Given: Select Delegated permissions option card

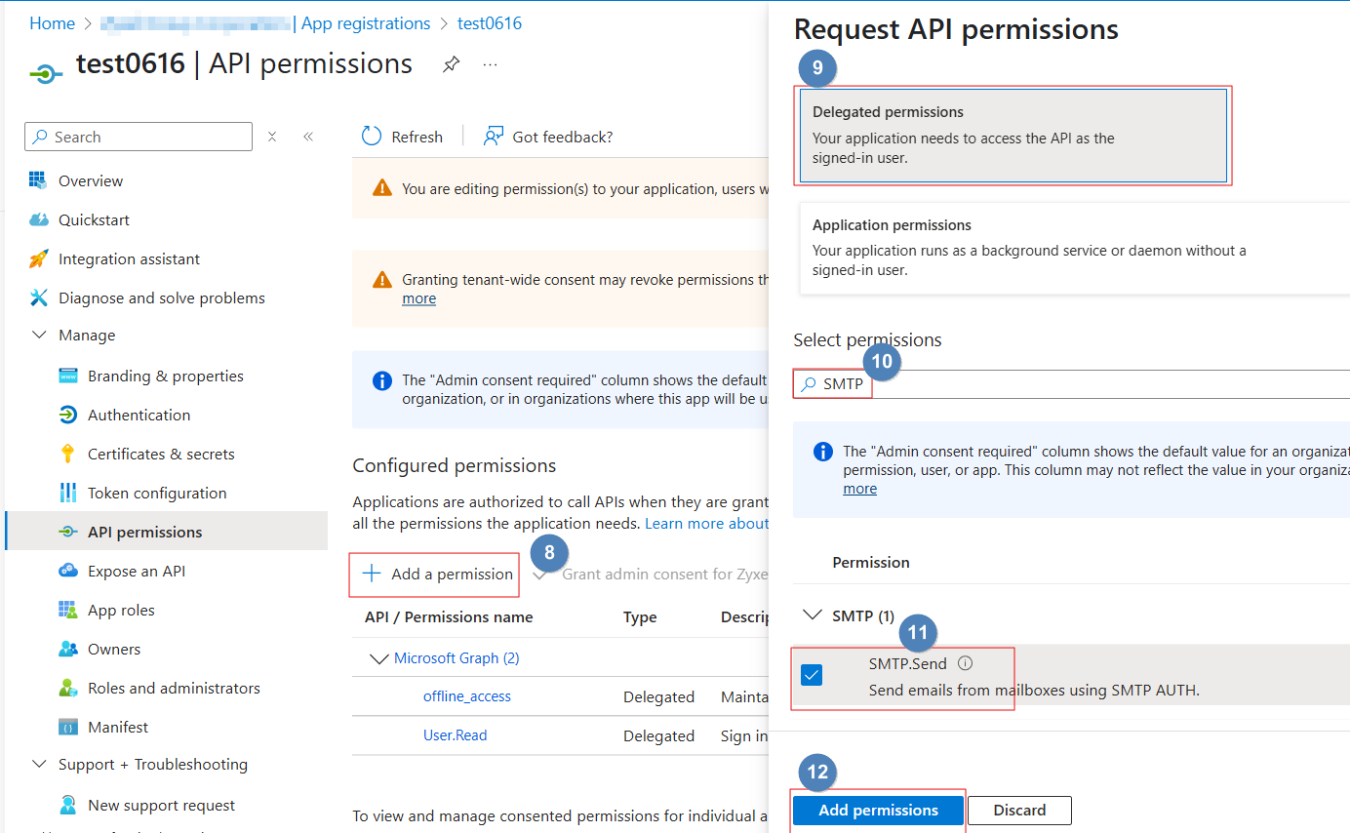Looking at the screenshot, I should point(1012,136).
